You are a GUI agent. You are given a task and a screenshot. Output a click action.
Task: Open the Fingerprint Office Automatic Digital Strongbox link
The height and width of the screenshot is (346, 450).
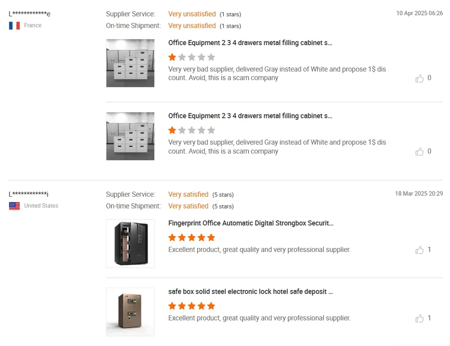pos(250,223)
